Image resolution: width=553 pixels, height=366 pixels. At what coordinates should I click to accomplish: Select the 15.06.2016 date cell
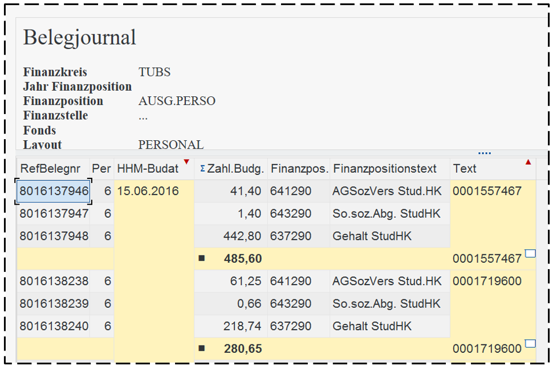click(x=148, y=191)
